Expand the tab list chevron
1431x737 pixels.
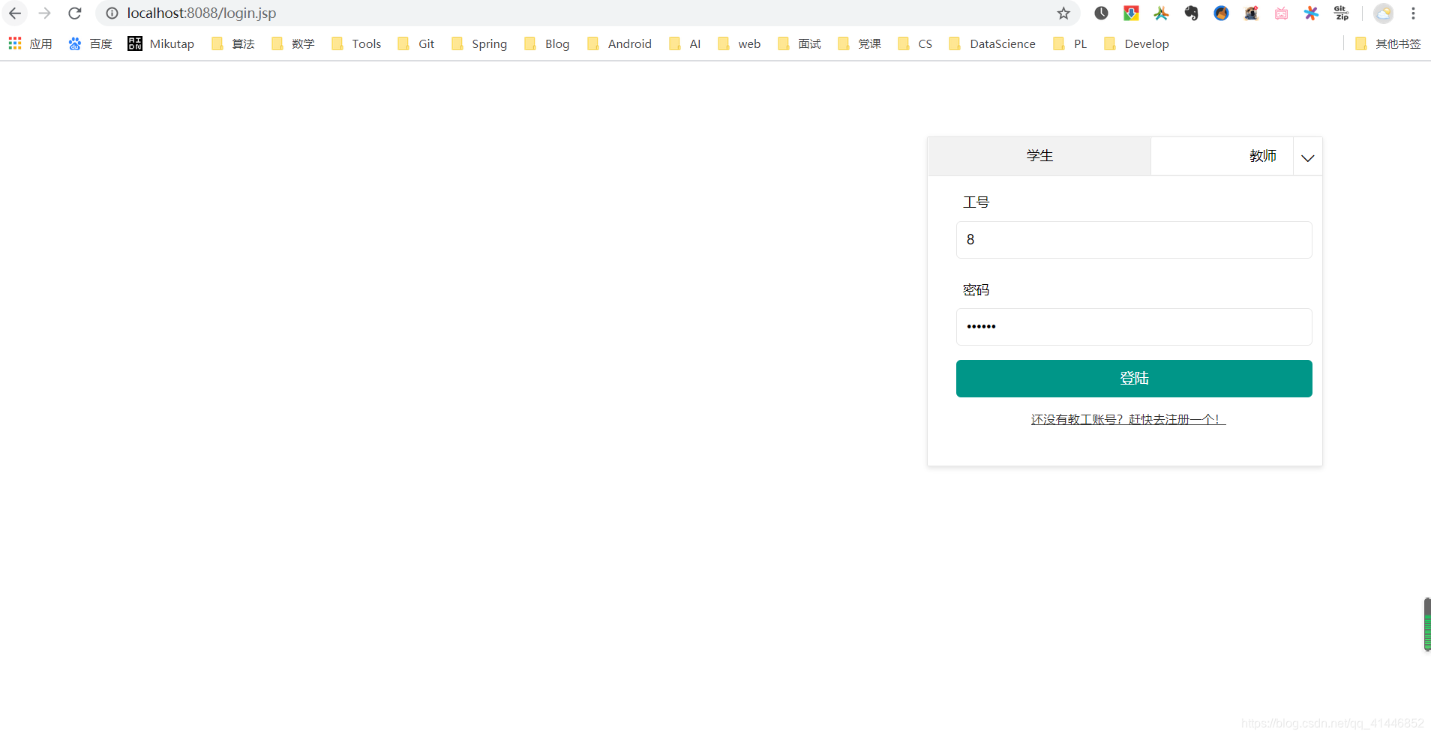tap(1308, 157)
